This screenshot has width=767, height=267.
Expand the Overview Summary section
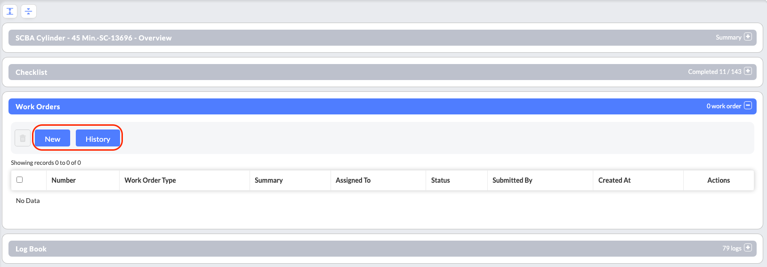[748, 37]
